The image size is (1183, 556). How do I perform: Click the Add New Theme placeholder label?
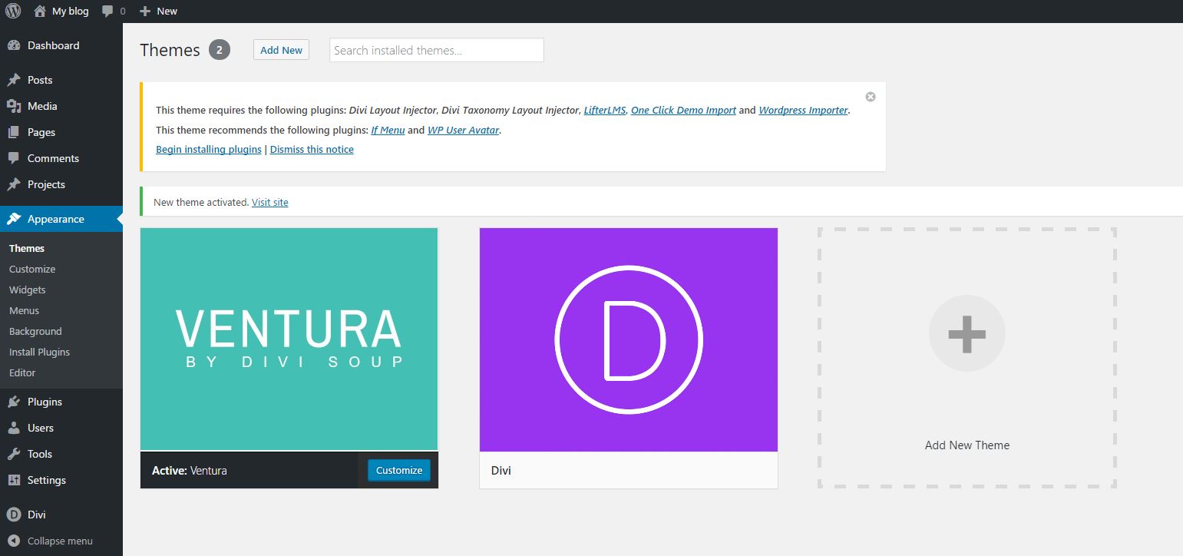(967, 445)
